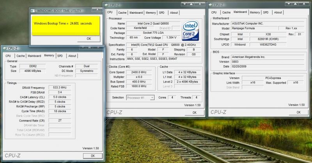312x163 pixels.
Task: Click the Multiplier value x 6.0
Action: [x=139, y=77]
